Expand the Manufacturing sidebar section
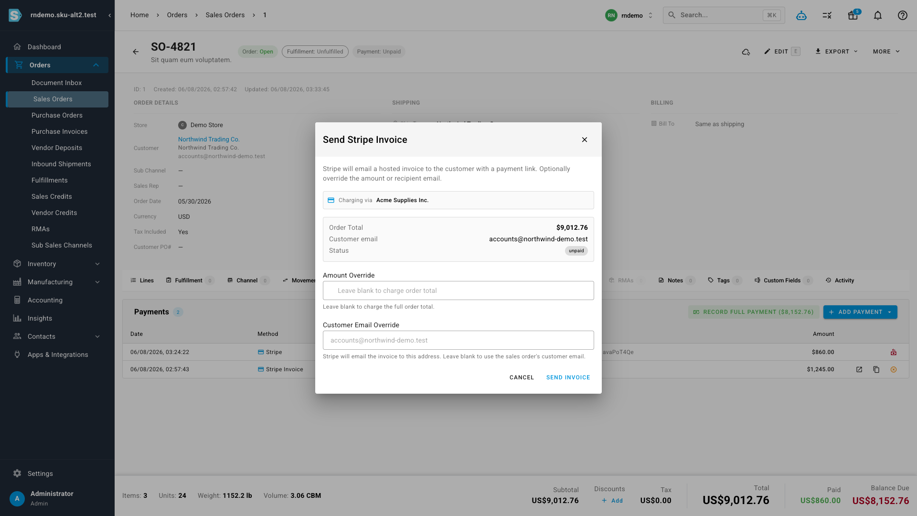 (57, 282)
